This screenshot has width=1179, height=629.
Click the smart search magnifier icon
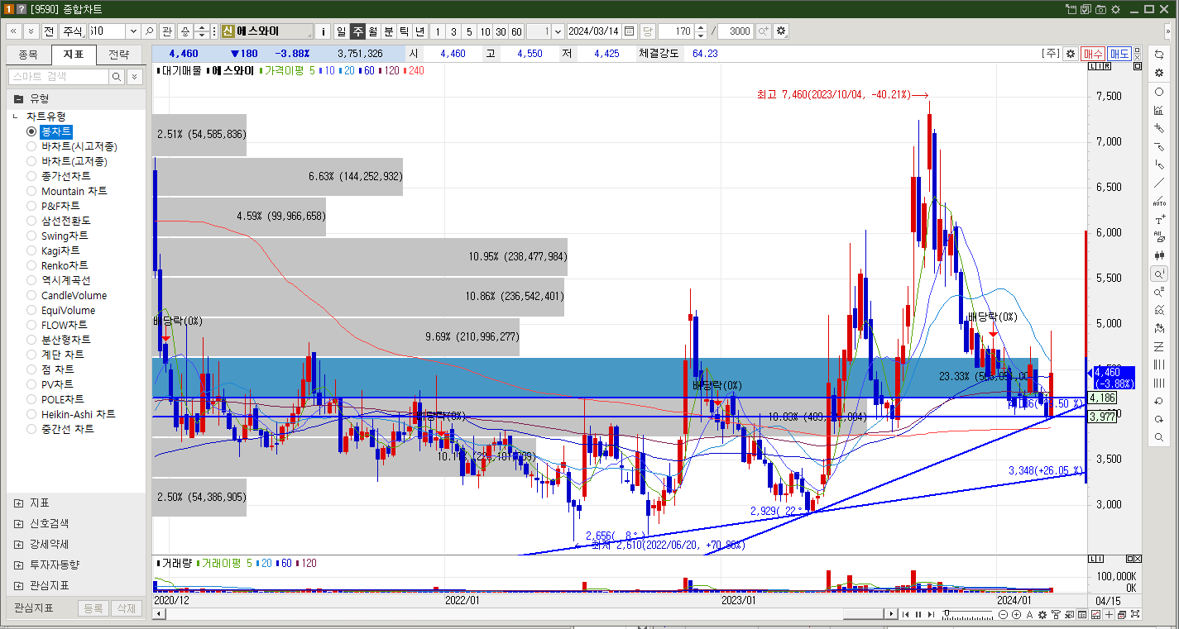pos(117,76)
